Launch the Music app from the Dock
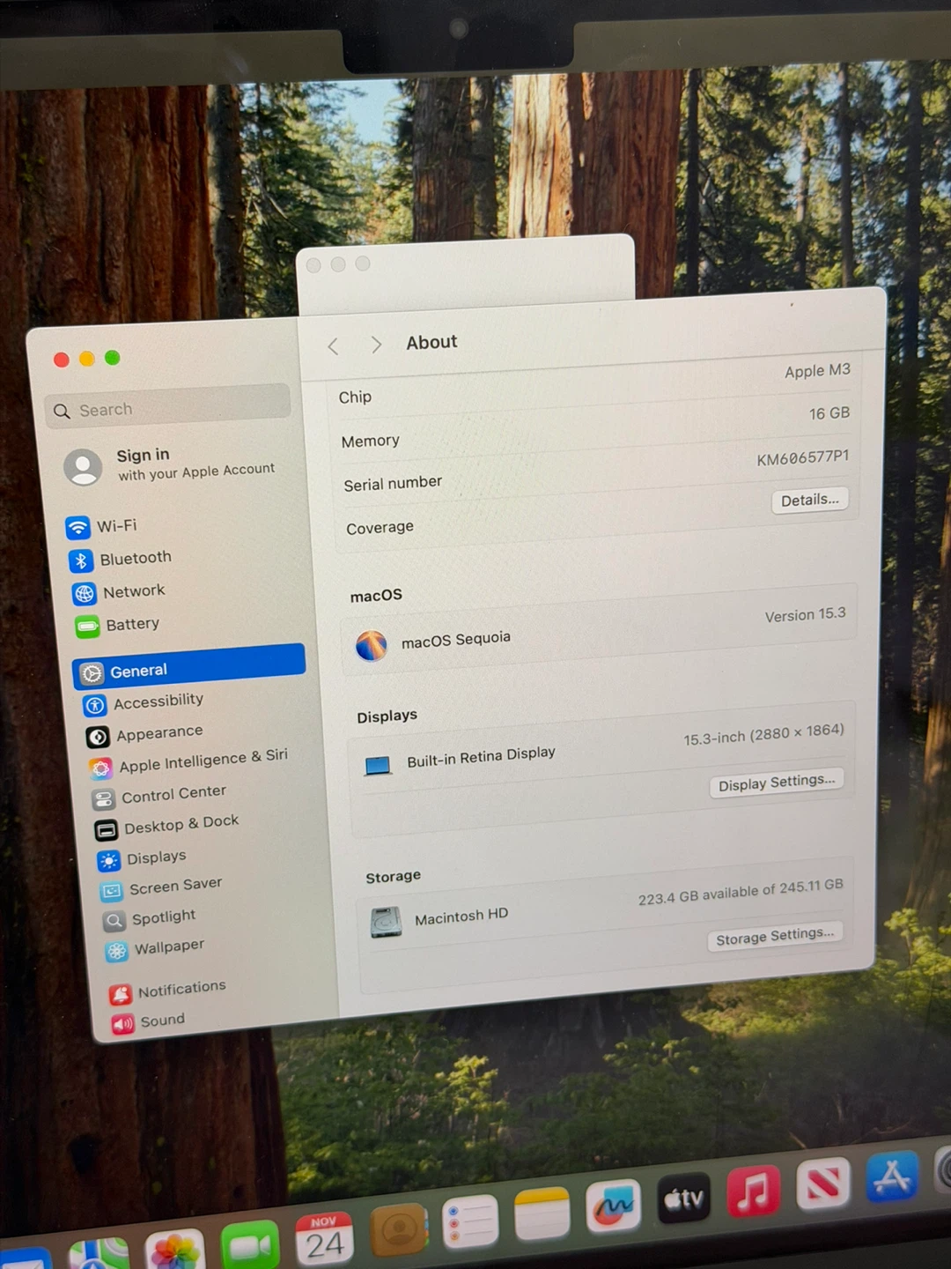The height and width of the screenshot is (1269, 951). 753,1191
